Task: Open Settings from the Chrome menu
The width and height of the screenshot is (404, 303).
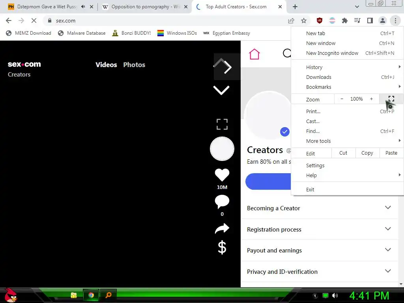Action: click(x=347, y=165)
